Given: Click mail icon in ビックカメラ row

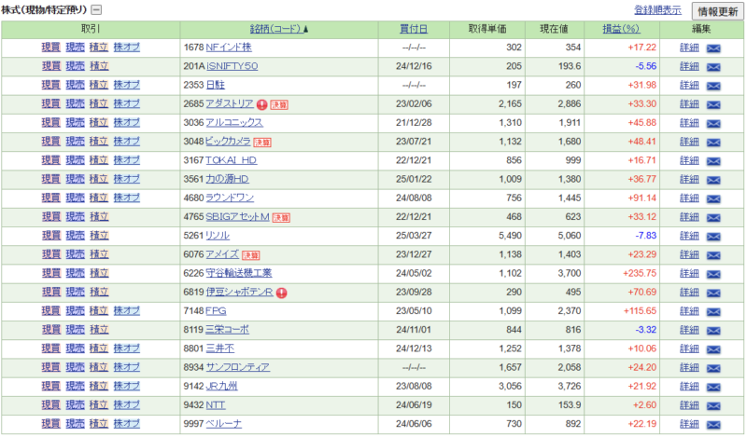Looking at the screenshot, I should click(713, 143).
